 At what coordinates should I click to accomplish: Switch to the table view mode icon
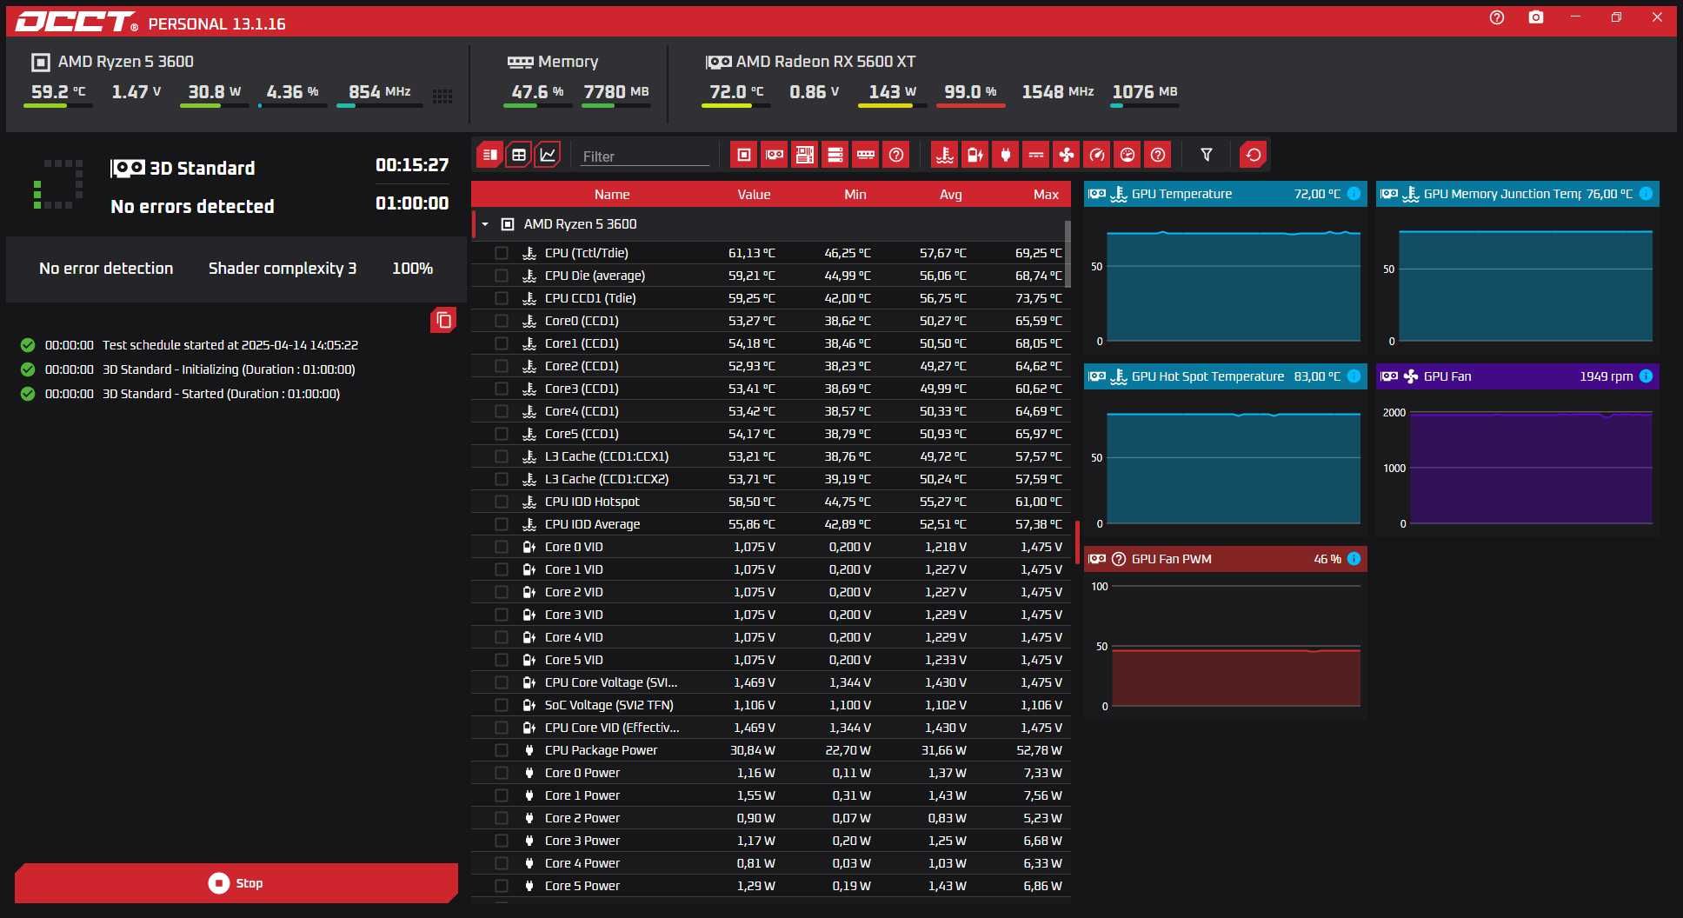(x=519, y=155)
